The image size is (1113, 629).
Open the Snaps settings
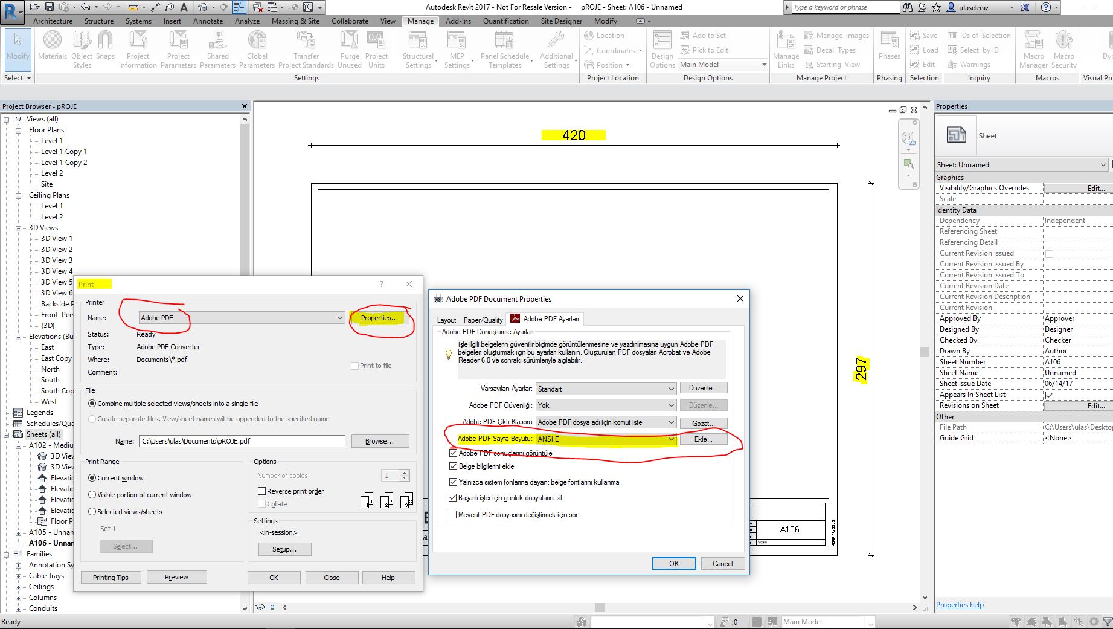pyautogui.click(x=105, y=47)
